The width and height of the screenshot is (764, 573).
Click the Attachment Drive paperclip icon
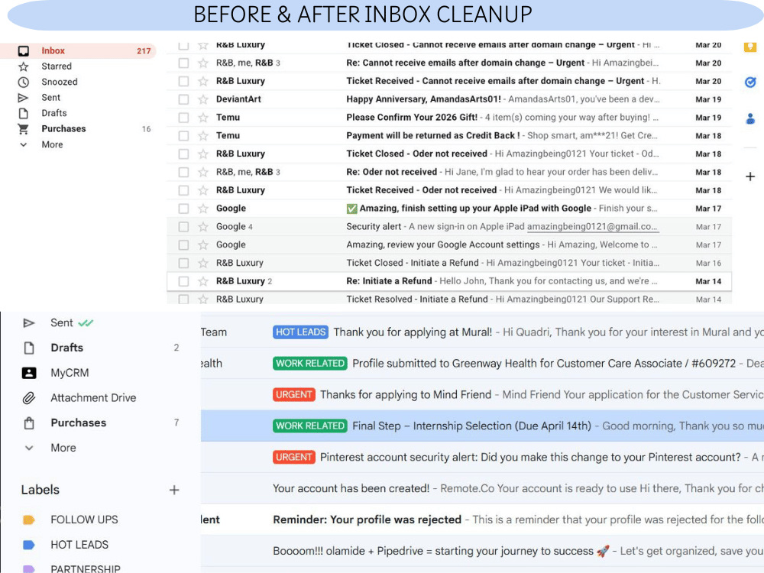[29, 398]
